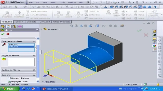The height and width of the screenshot is (91, 163).
Task: Open the Mirror help question mark
Action: pyautogui.click(x=37, y=30)
